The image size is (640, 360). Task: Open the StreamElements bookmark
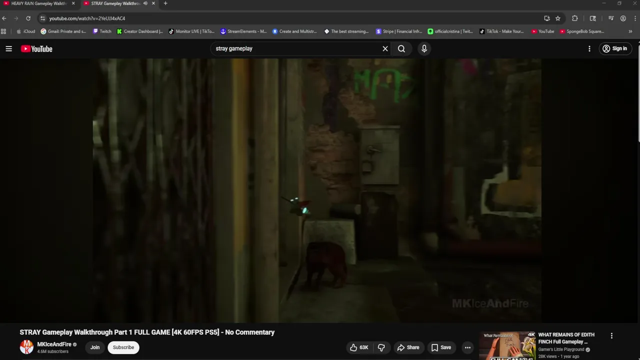(243, 31)
